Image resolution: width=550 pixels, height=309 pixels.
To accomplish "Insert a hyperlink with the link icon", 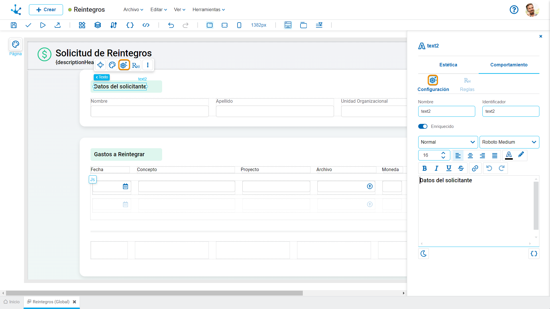I will coord(475,168).
